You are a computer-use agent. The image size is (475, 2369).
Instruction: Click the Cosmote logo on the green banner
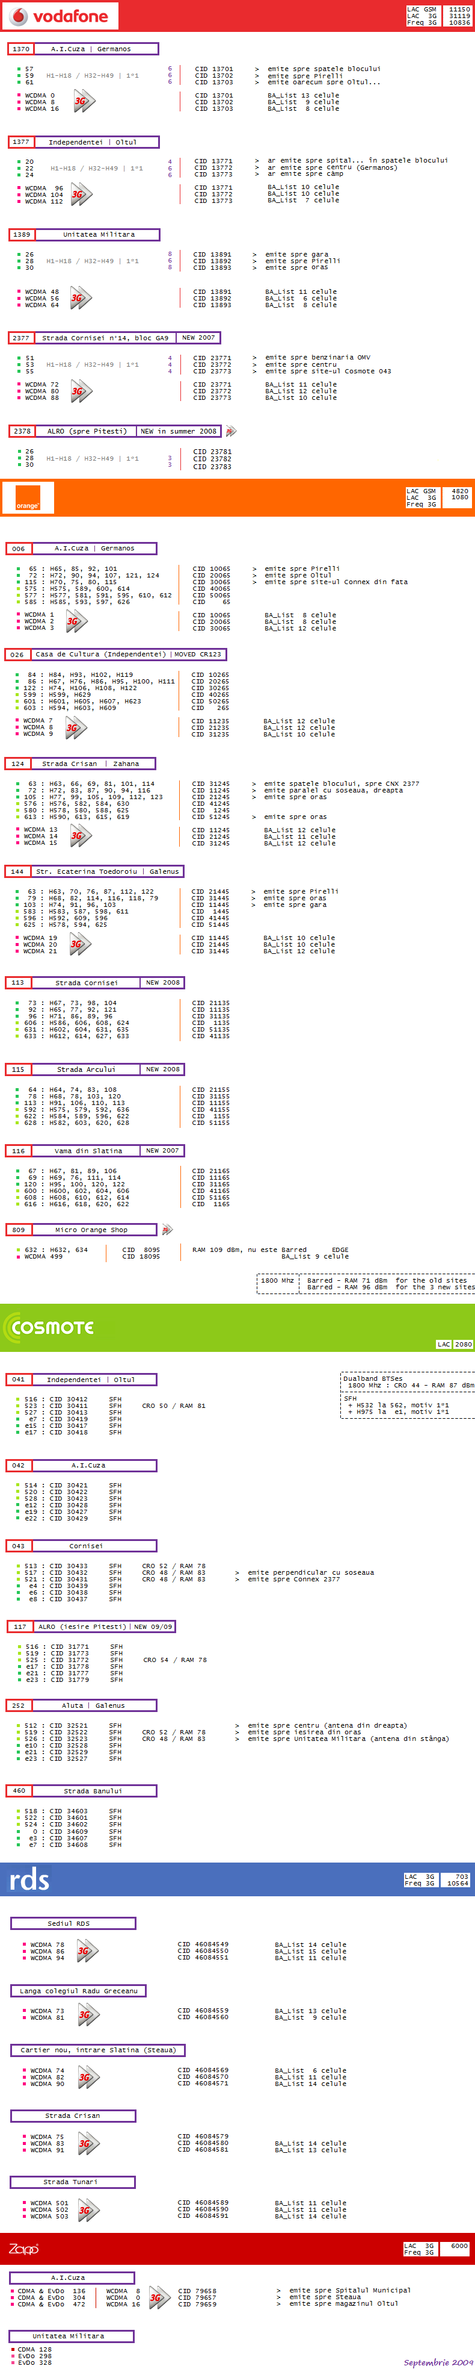[x=49, y=1327]
